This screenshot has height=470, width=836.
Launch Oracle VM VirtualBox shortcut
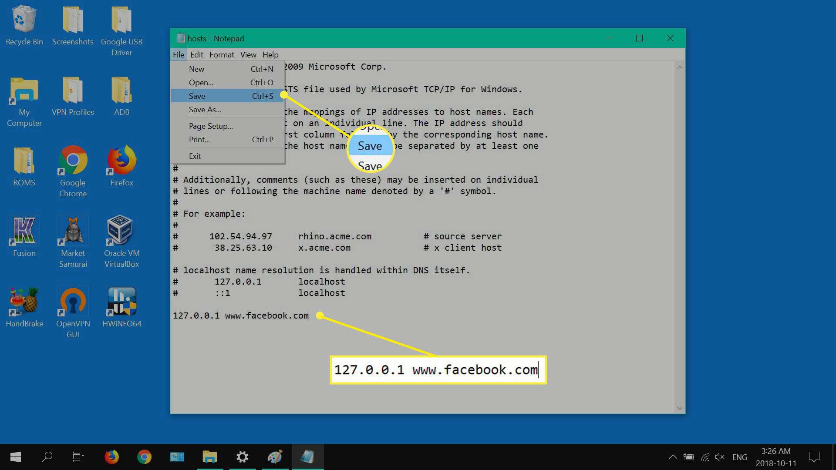pos(121,242)
